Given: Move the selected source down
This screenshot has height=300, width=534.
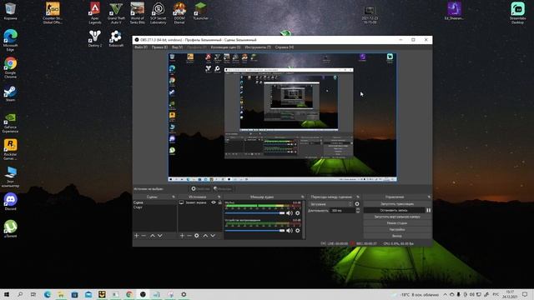Looking at the screenshot, I should pos(213,235).
